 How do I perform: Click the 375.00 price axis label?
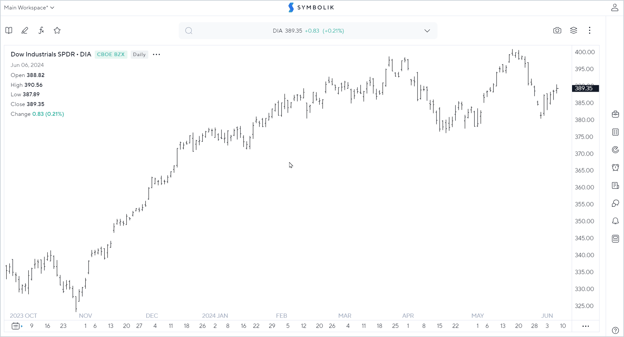click(584, 137)
